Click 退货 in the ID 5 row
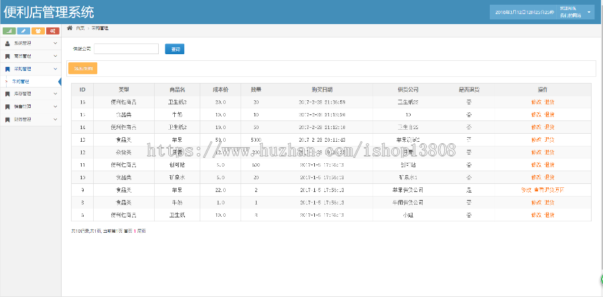This screenshot has height=297, width=603. (x=549, y=215)
